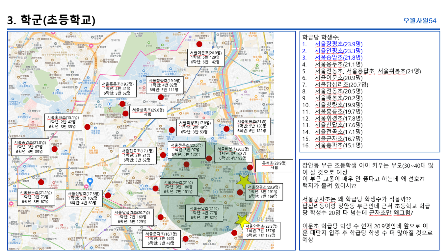448x252 pixels.
Task: Click ranking item 1. 서울장평초(23.9명)
Action: (332, 44)
